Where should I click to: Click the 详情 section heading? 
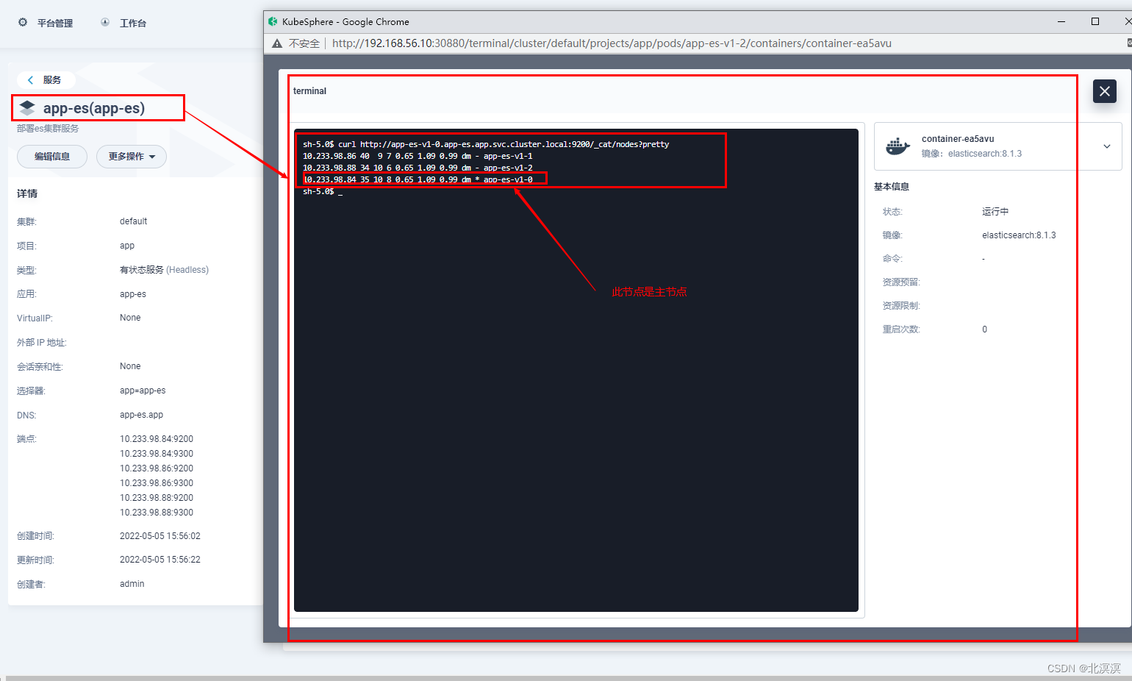pyautogui.click(x=27, y=193)
